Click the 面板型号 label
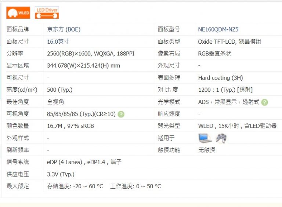The image size is (282, 207). pos(169,29)
